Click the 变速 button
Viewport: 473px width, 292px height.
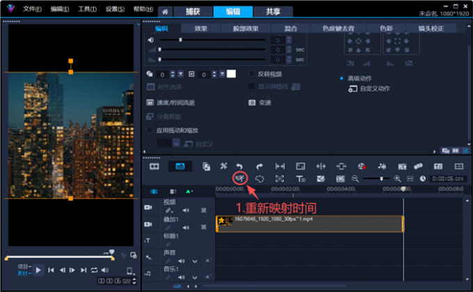click(x=259, y=103)
